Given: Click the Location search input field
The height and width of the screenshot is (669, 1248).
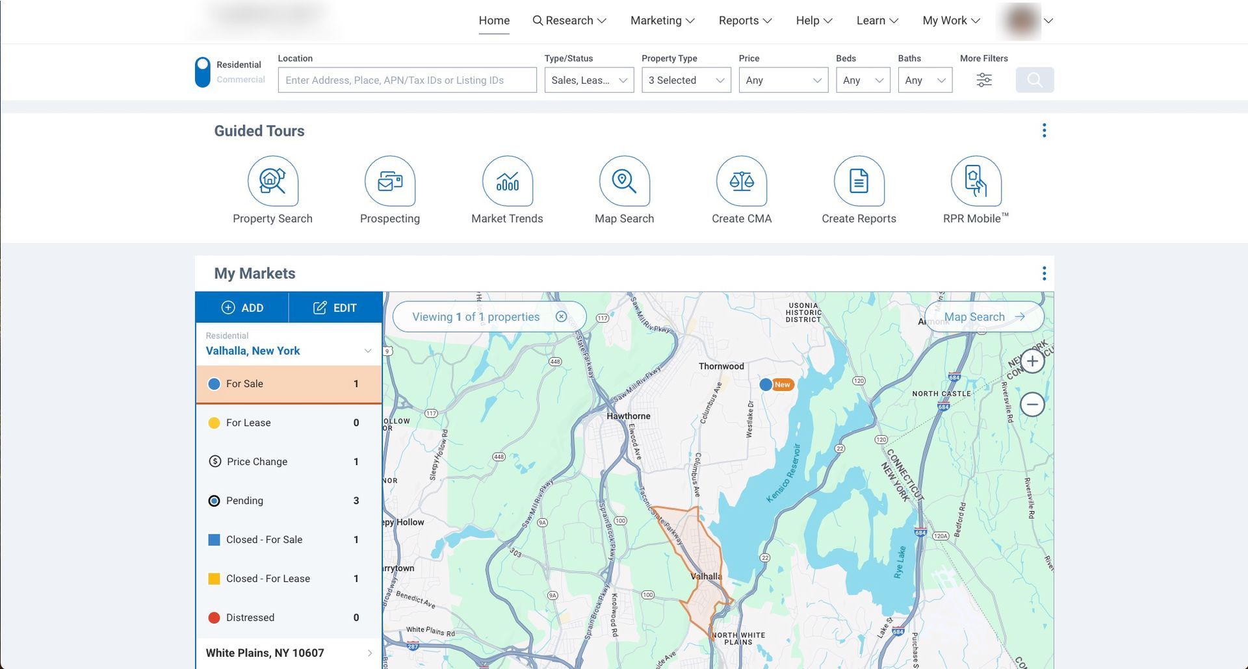Looking at the screenshot, I should [x=407, y=81].
